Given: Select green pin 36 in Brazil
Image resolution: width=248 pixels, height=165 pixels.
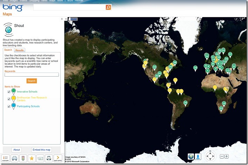Looking at the screenshot, I should click(x=185, y=103).
